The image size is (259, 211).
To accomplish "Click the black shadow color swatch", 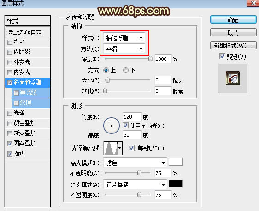I will pyautogui.click(x=176, y=184).
